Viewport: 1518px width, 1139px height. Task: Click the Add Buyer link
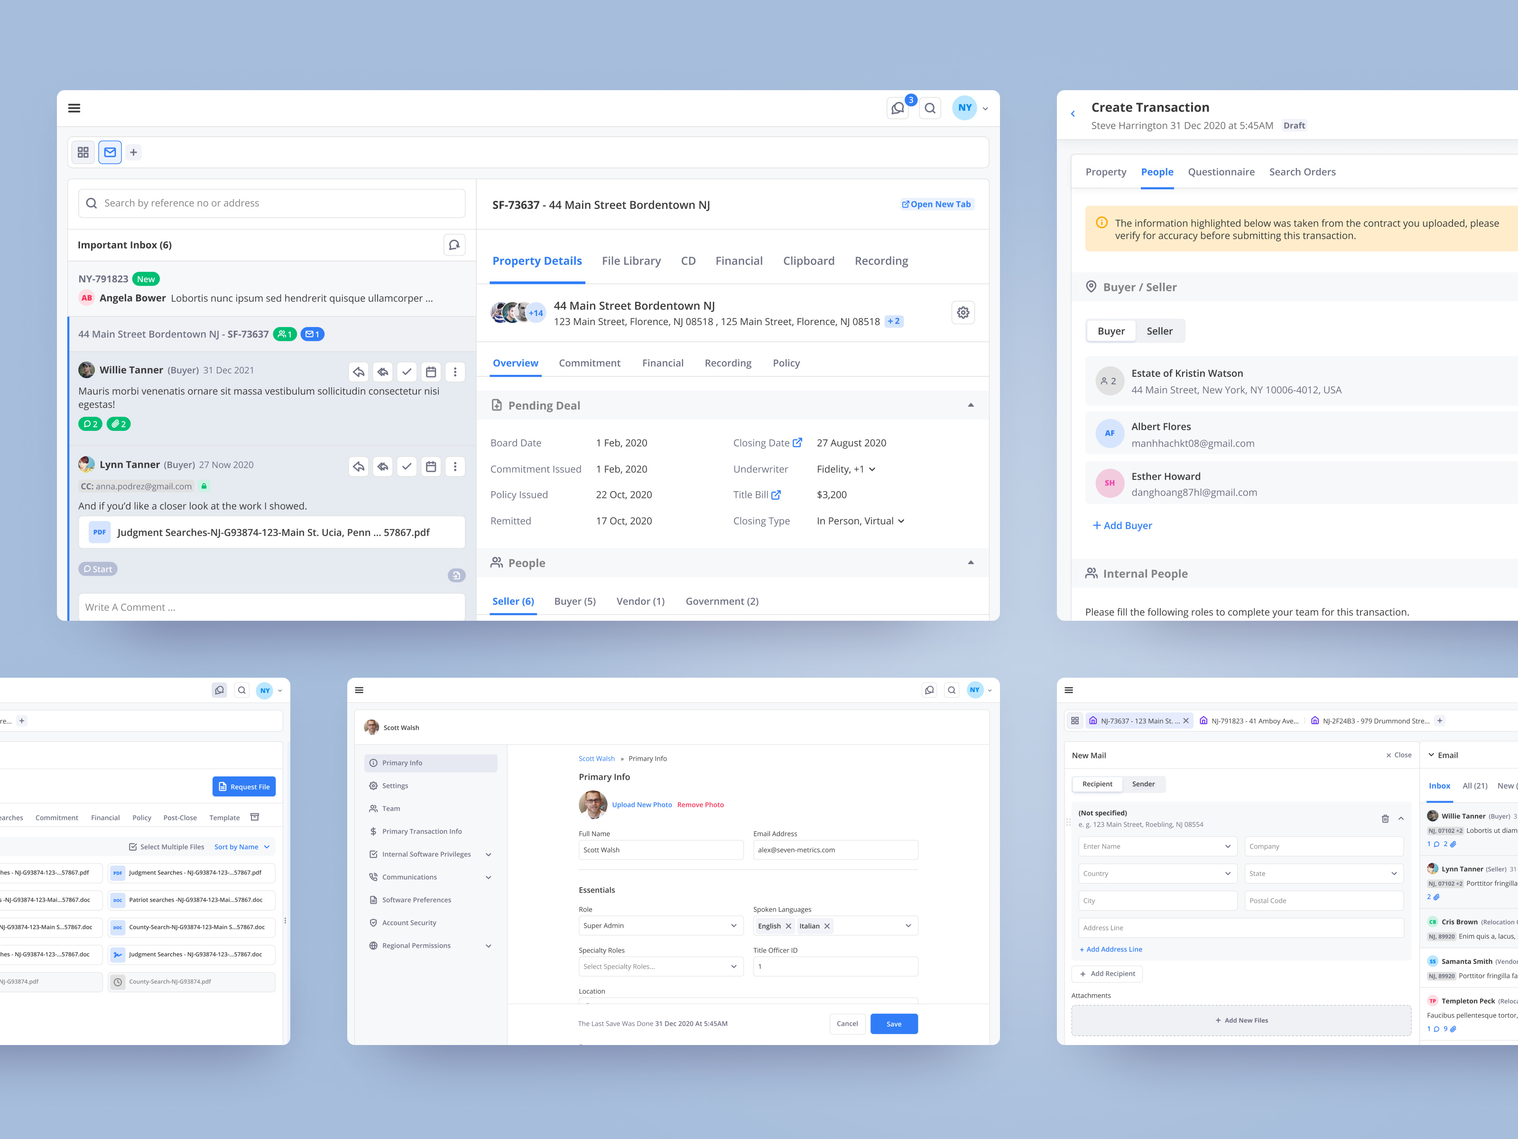tap(1122, 525)
